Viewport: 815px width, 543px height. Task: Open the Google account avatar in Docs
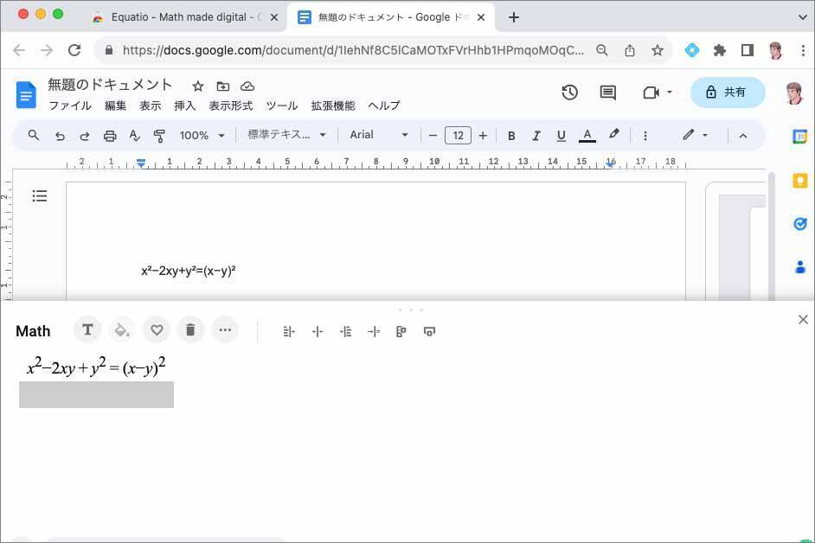(x=793, y=93)
